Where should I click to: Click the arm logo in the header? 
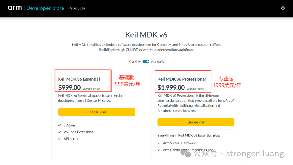click(x=15, y=8)
